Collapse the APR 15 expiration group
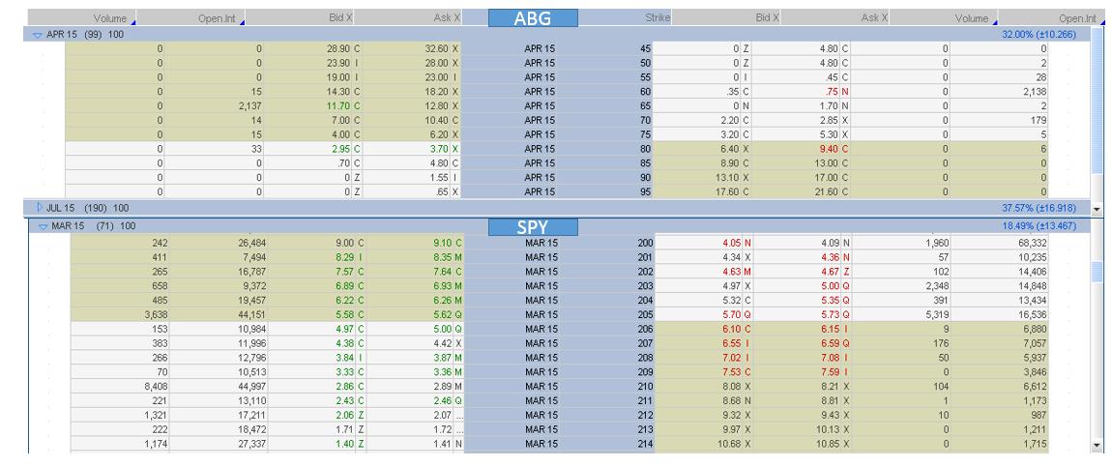Image resolution: width=1112 pixels, height=467 pixels. [x=38, y=34]
